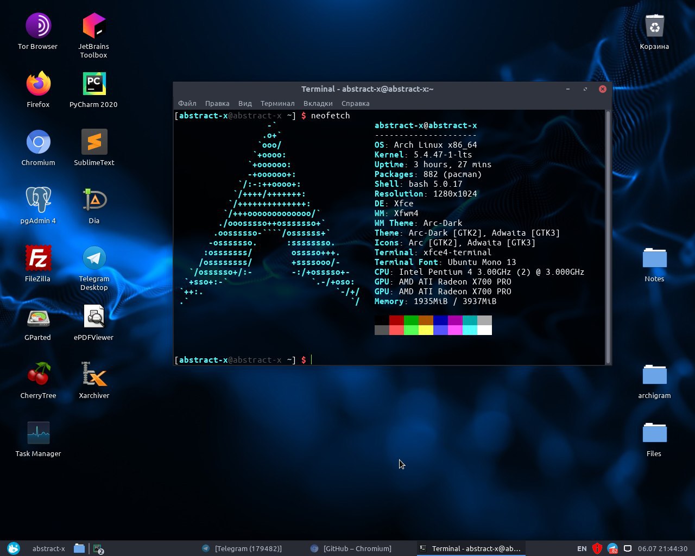Open the applications menu in the taskbar

pos(13,548)
